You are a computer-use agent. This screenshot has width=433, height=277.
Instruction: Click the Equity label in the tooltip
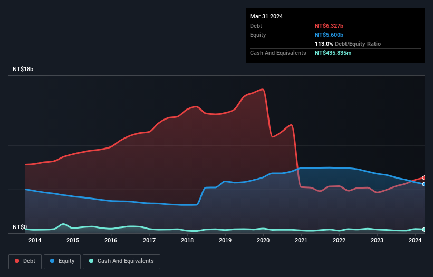(258, 35)
